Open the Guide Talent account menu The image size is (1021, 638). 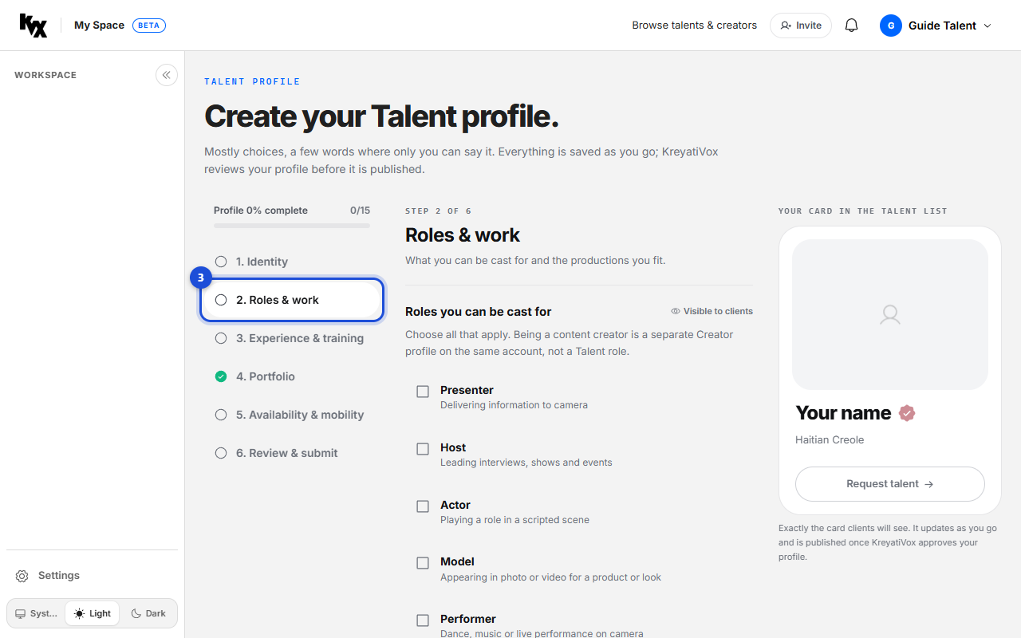[936, 26]
